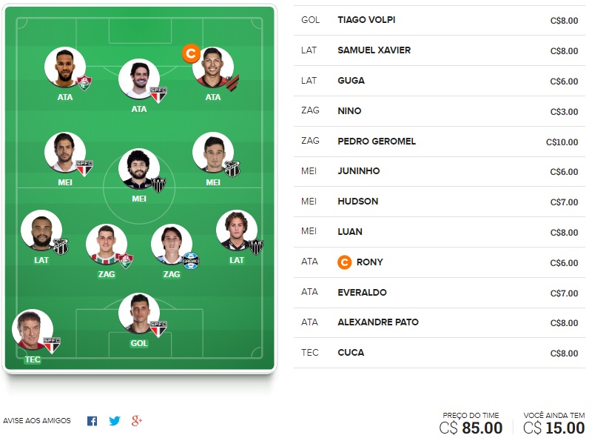
Task: Open Tiago Volpi in the player list
Action: coord(366,20)
